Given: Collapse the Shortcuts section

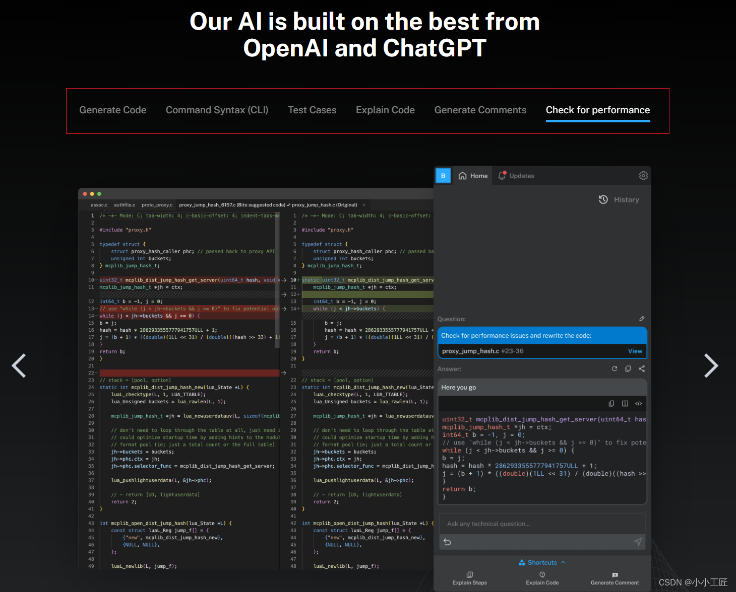Looking at the screenshot, I should point(542,562).
